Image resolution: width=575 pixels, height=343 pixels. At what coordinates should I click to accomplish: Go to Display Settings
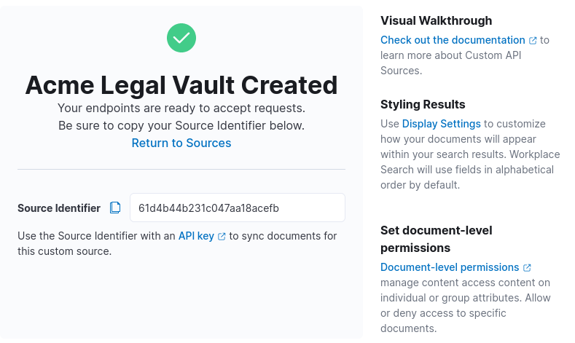(441, 124)
